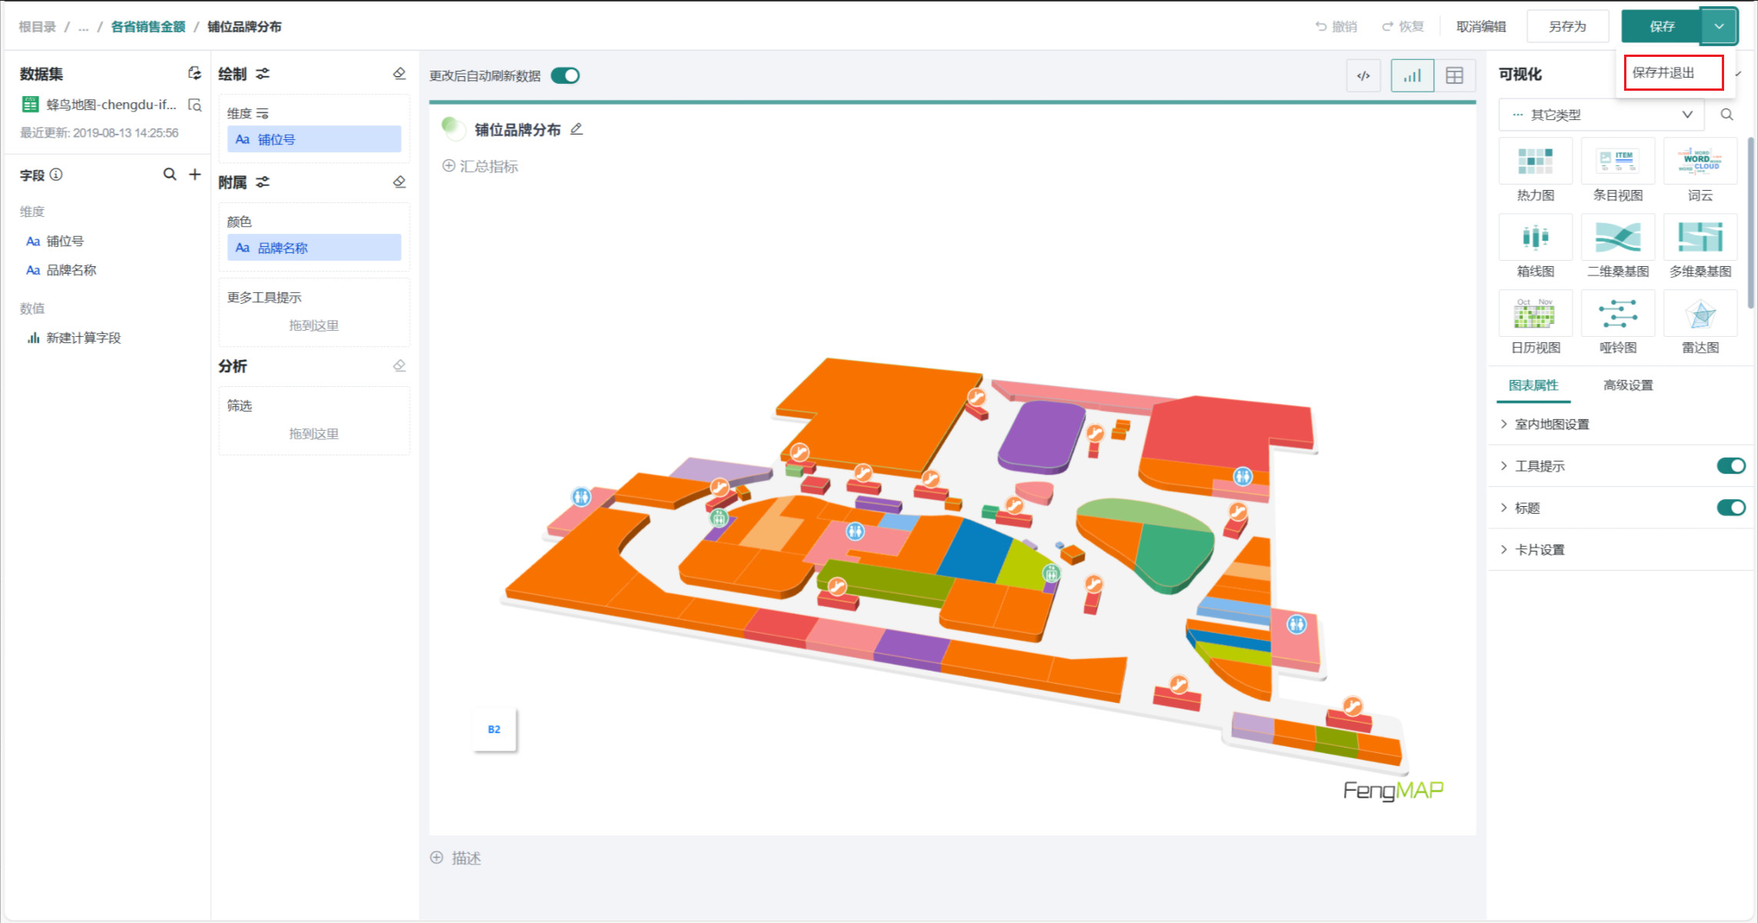Open the 各省销售金额 breadcrumb link

(x=148, y=26)
